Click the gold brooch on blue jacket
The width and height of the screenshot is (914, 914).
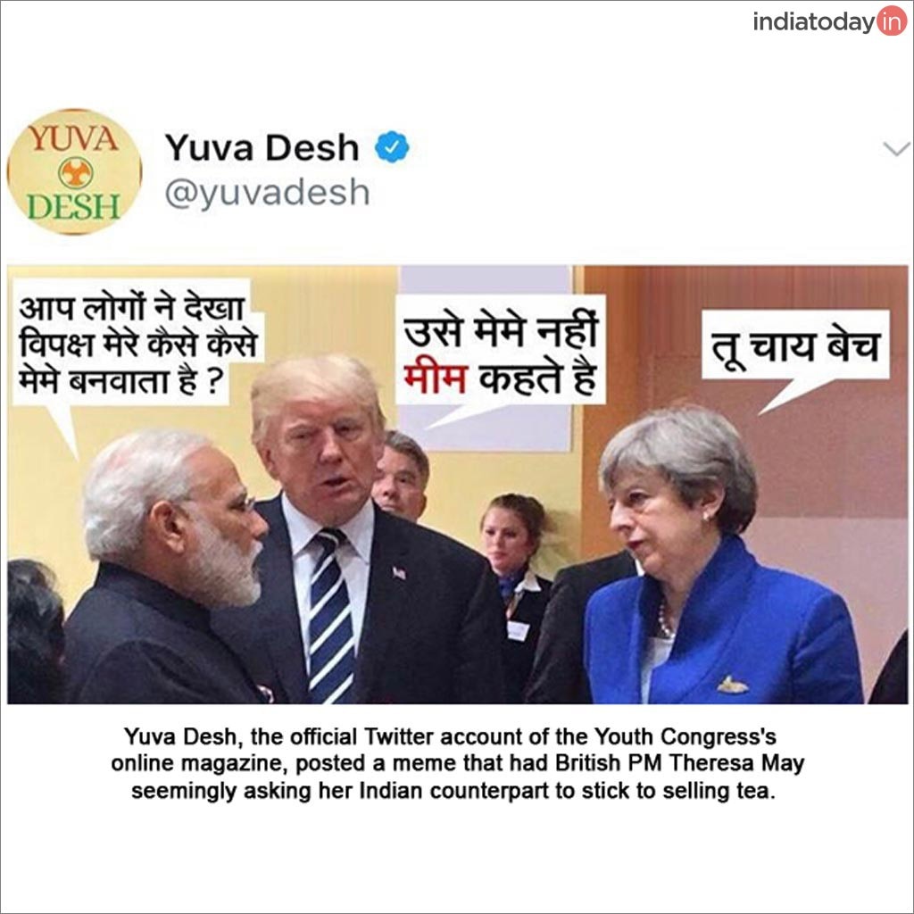(732, 685)
